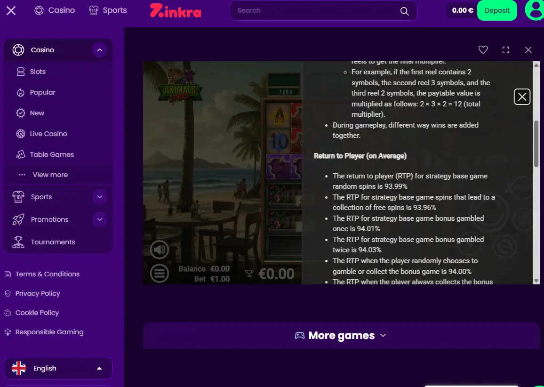This screenshot has width=544, height=387.
Task: Click the search magnifier icon
Action: pos(404,11)
